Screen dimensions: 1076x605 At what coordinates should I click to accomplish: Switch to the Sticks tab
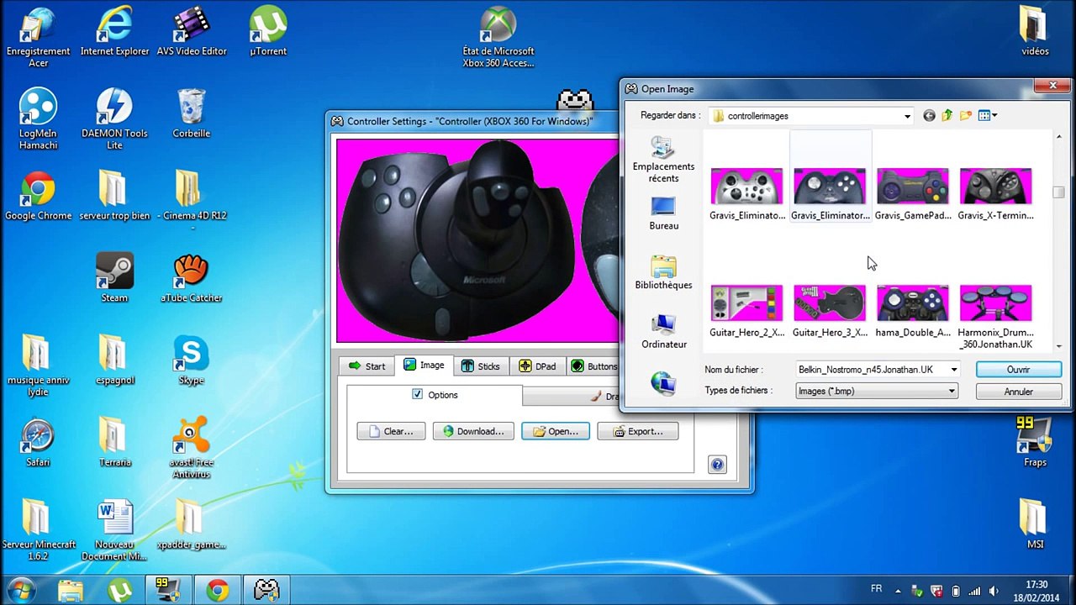click(480, 366)
